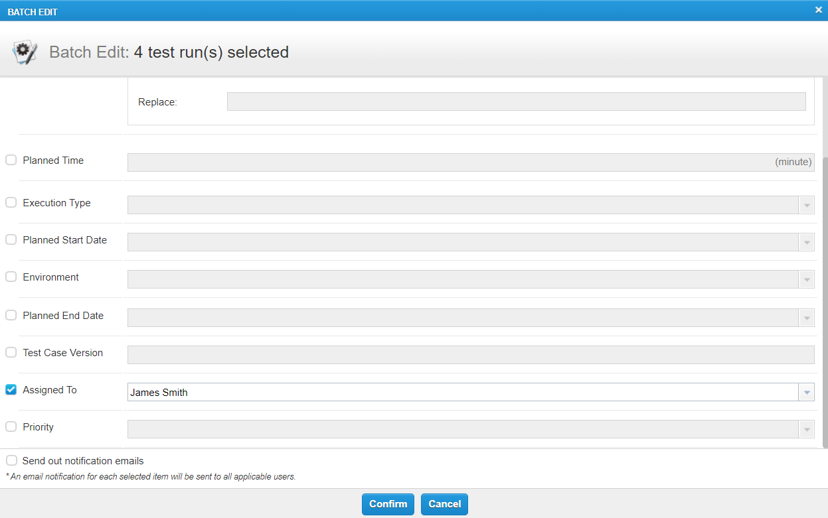
Task: Click the Batch Edit gear icon
Action: 25,52
